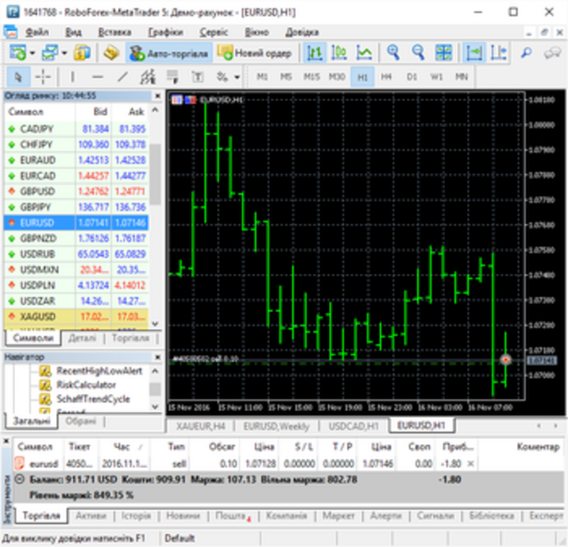The height and width of the screenshot is (547, 568).
Task: Click the trade level marker on chart
Action: tap(506, 360)
